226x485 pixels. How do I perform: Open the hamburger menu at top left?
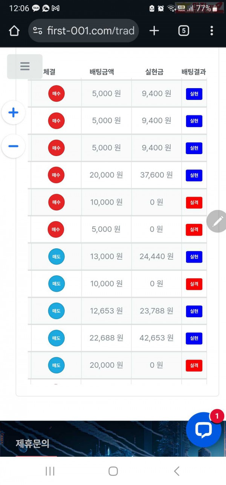(24, 66)
